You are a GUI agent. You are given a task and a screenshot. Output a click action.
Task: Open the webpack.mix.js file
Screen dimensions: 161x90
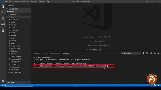click(x=19, y=72)
